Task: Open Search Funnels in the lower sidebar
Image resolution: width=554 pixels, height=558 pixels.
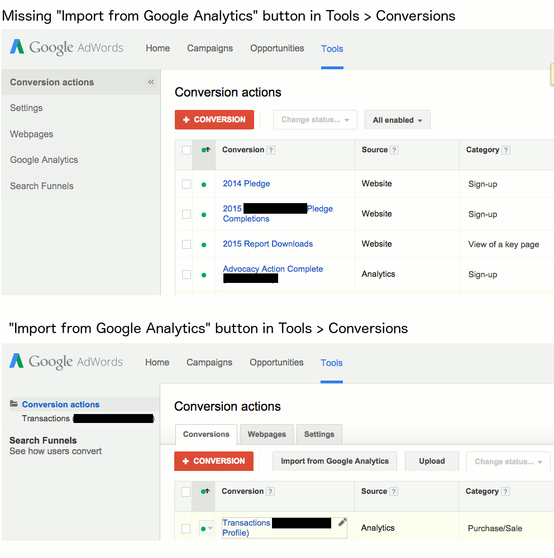Action: point(43,441)
